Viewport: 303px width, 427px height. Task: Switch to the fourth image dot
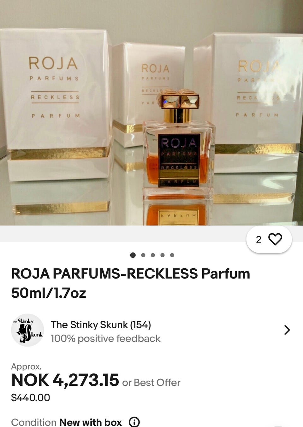(162, 255)
